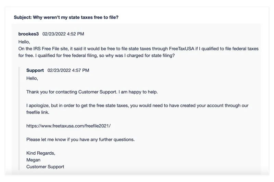Viewport: 274px width, 182px height.
Task: Select the brookes3 username
Action: pos(28,34)
